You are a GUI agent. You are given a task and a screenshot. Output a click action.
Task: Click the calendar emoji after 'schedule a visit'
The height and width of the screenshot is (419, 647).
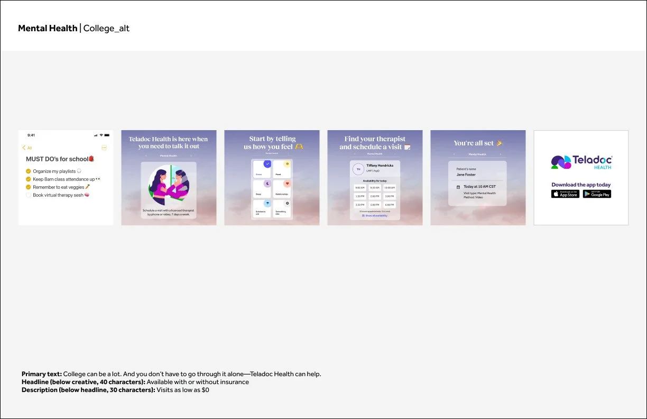pyautogui.click(x=407, y=147)
